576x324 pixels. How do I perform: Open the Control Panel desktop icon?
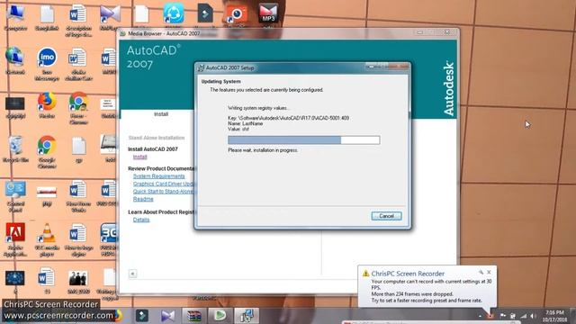(x=15, y=196)
